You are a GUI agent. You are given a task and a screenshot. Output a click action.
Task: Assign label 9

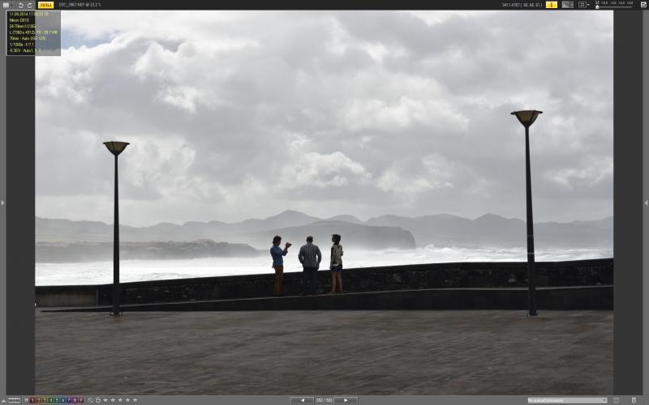[x=81, y=400]
